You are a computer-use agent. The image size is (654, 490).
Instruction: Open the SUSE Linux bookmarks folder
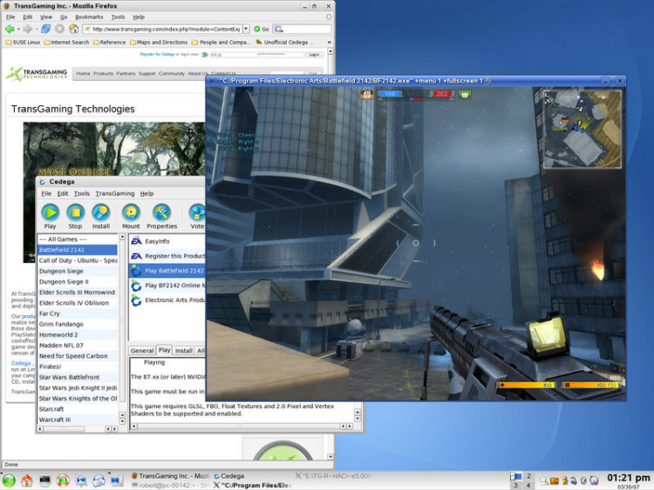pos(23,42)
